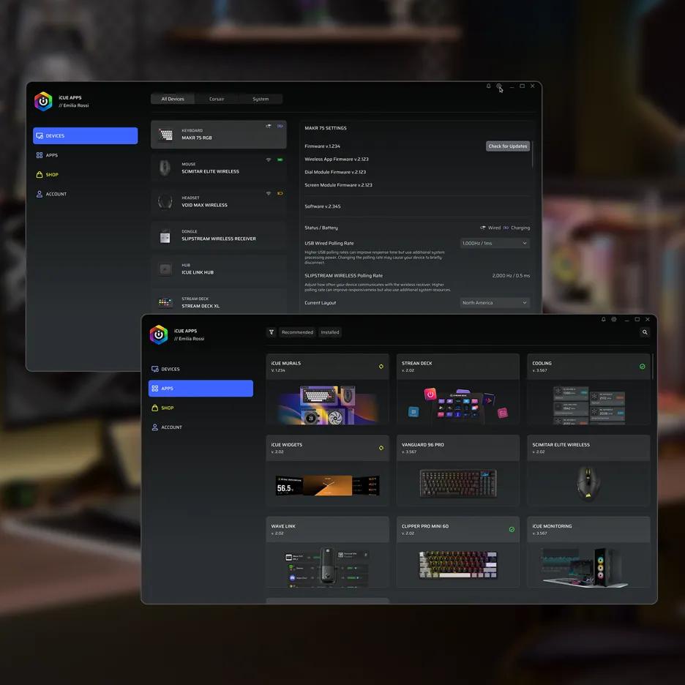Open the Current Layout North America dropdown
This screenshot has width=685, height=685.
click(495, 303)
